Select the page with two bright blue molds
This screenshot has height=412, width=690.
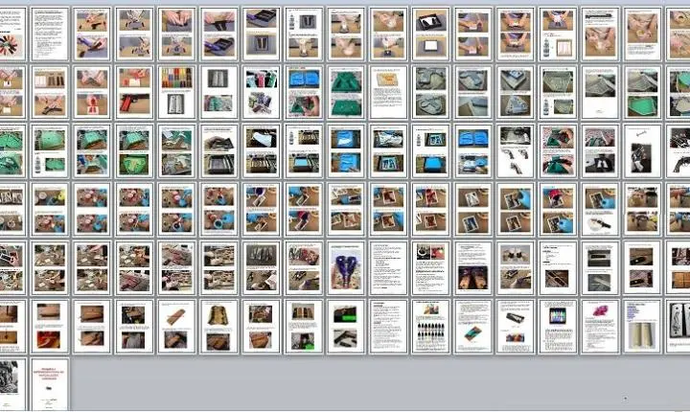point(471,150)
